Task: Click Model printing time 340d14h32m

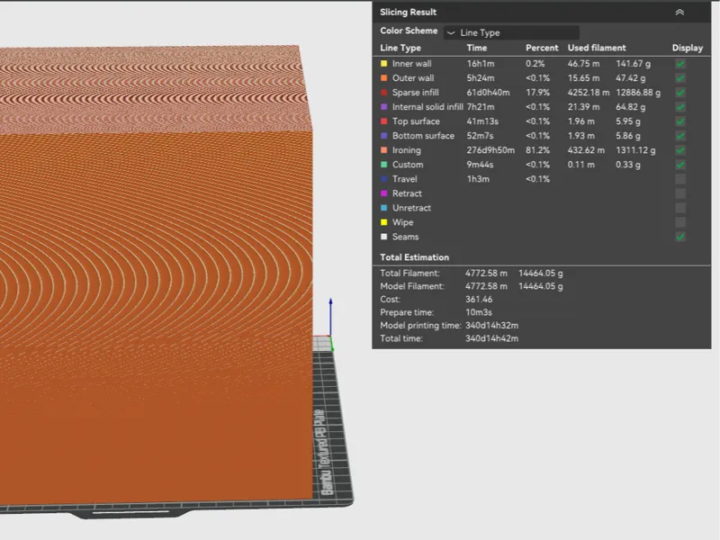Action: 491,326
